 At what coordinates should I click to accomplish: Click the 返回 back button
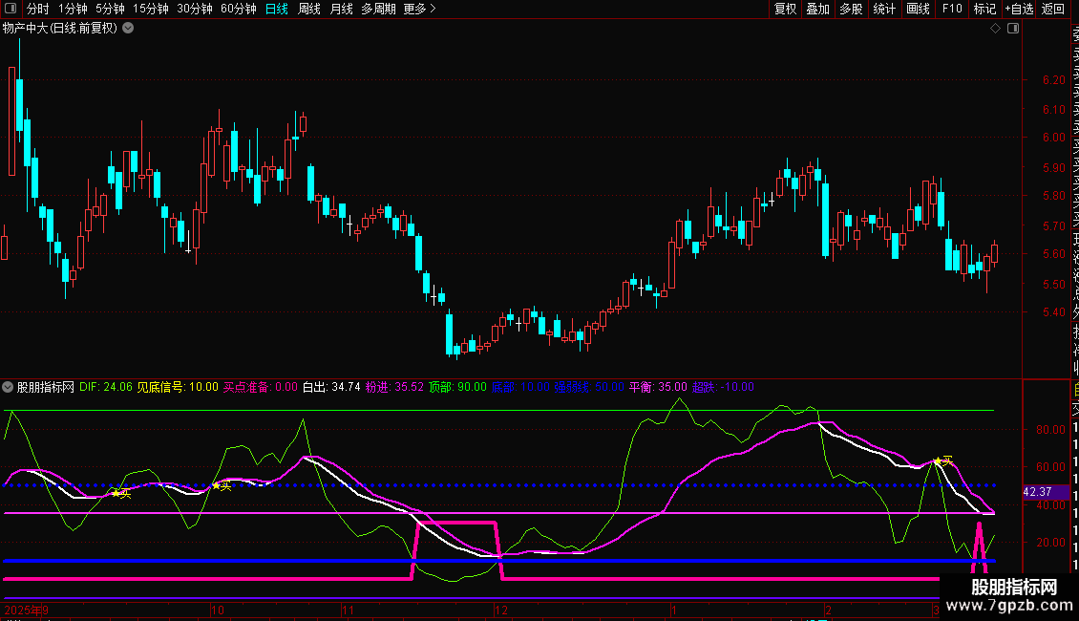point(1053,10)
